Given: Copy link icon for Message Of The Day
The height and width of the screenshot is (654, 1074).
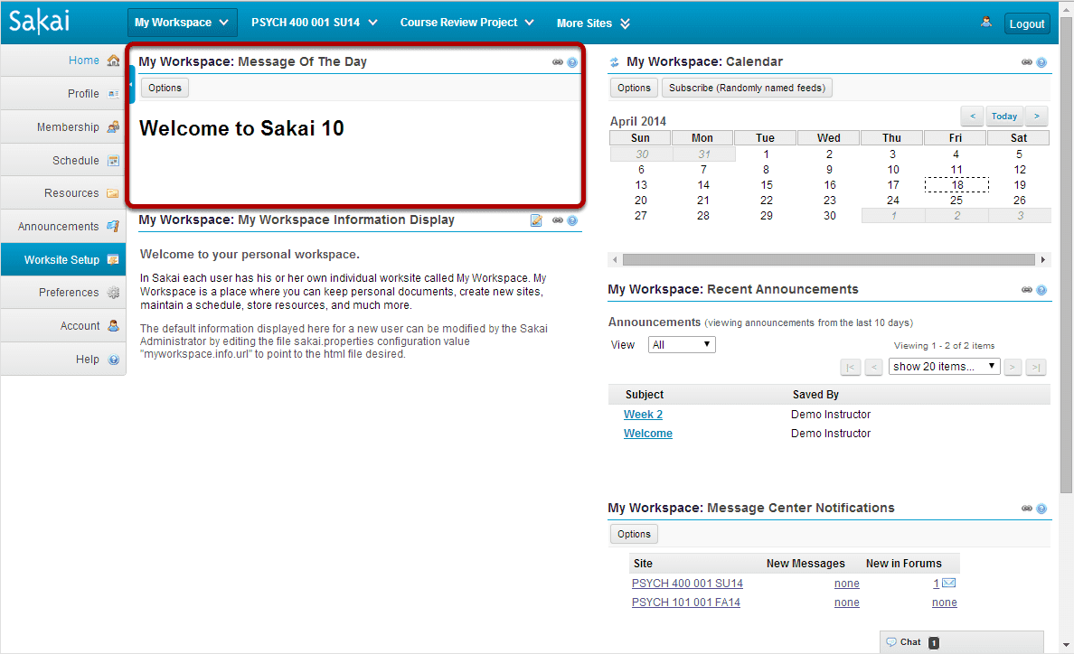Looking at the screenshot, I should click(558, 62).
